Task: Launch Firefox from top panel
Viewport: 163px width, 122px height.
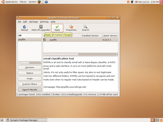Action: click(39, 2)
